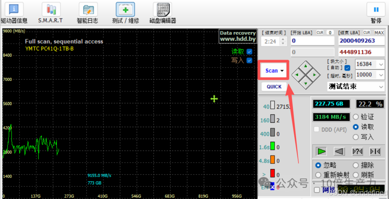Click the end LBA field 2000409263
Screen dimensions: 389x199
(x=362, y=41)
